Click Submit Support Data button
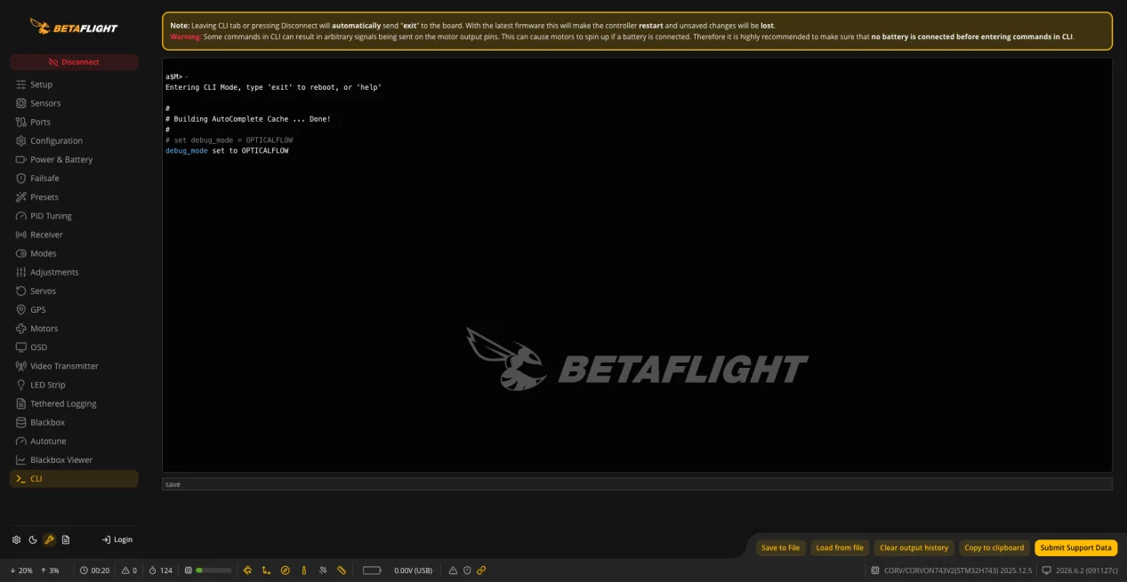The width and height of the screenshot is (1127, 582). [x=1075, y=547]
